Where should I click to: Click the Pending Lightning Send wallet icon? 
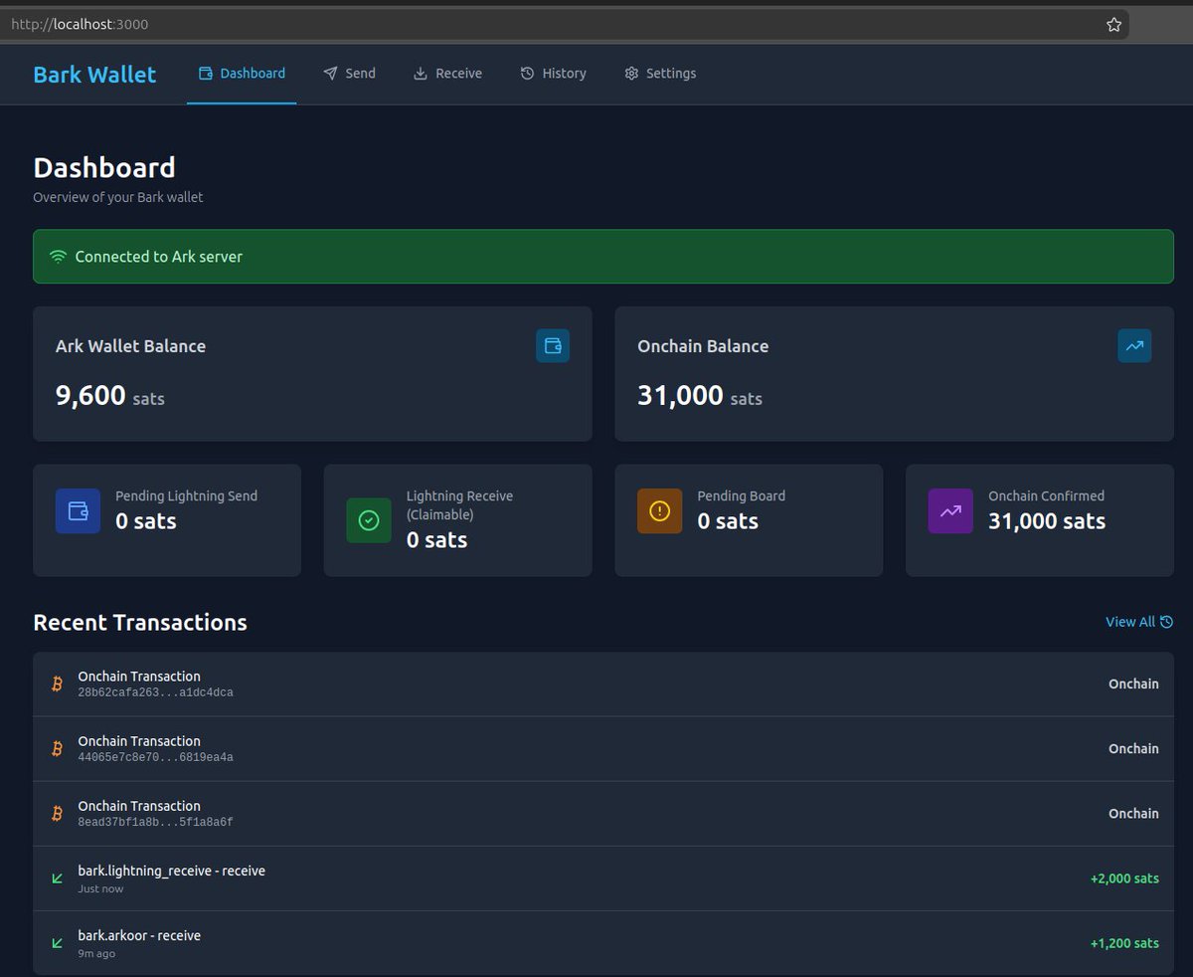[x=78, y=510]
